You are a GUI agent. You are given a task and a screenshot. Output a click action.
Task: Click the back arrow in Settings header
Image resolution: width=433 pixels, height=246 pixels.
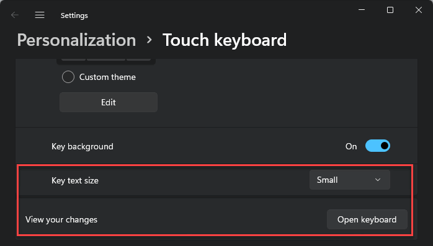tap(15, 15)
